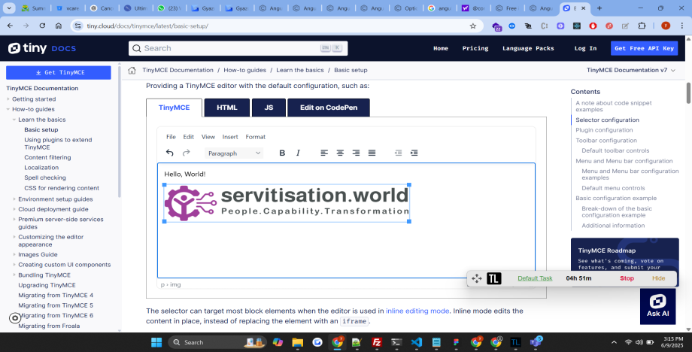Click the Redo arrow in editor toolbar
The image size is (692, 352).
(x=186, y=153)
